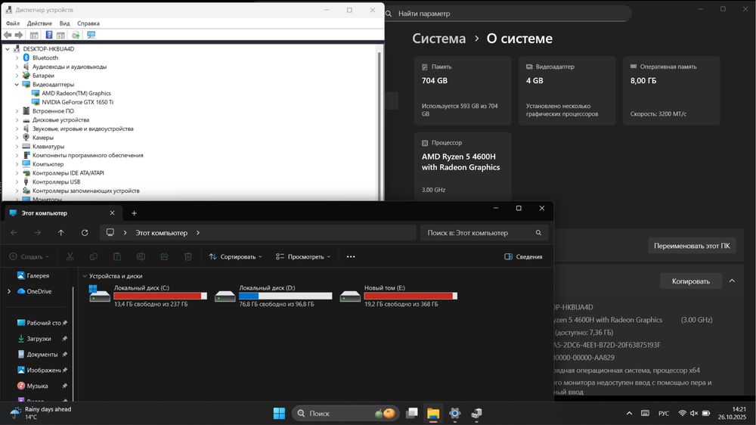The width and height of the screenshot is (756, 425).
Task: Collapse device specifications section chevron
Action: pyautogui.click(x=732, y=281)
